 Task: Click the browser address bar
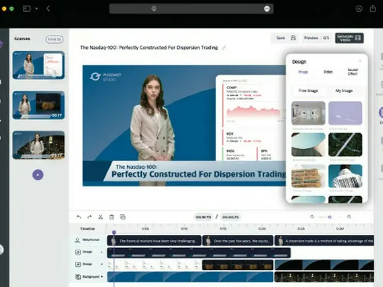point(191,8)
